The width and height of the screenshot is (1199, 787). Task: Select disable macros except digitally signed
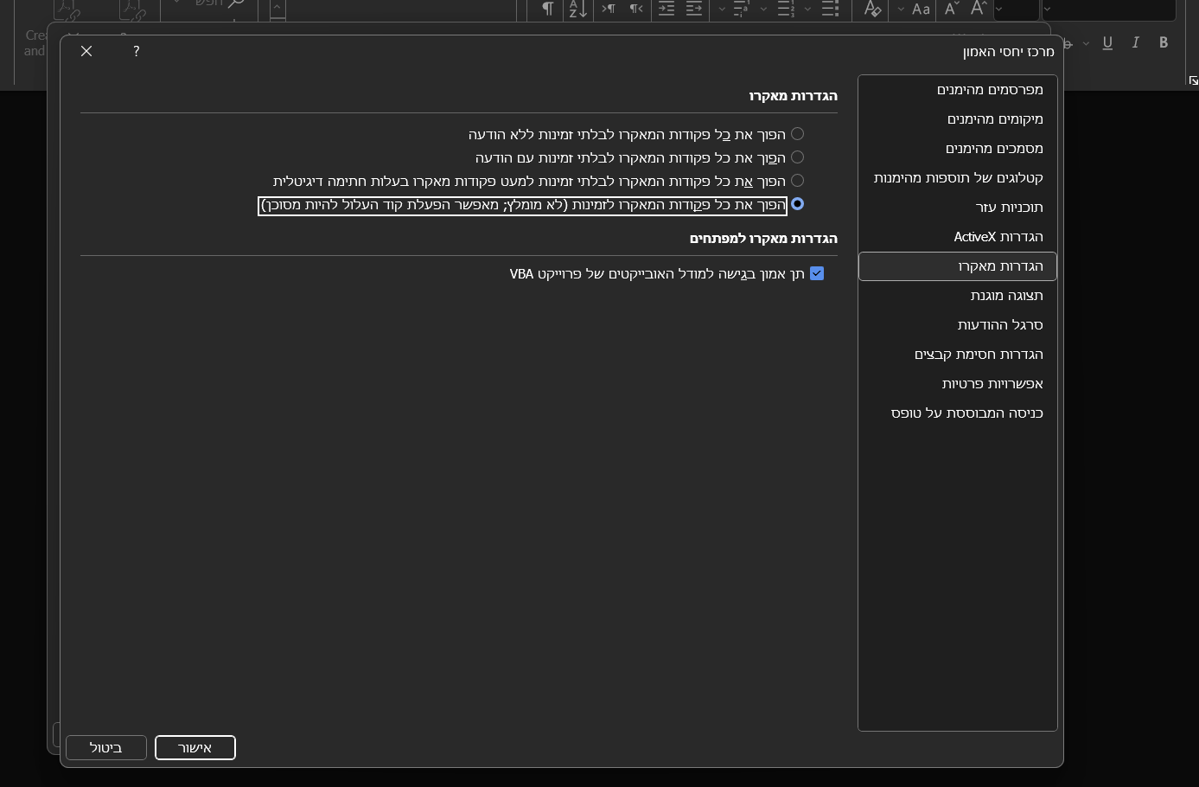tap(797, 181)
